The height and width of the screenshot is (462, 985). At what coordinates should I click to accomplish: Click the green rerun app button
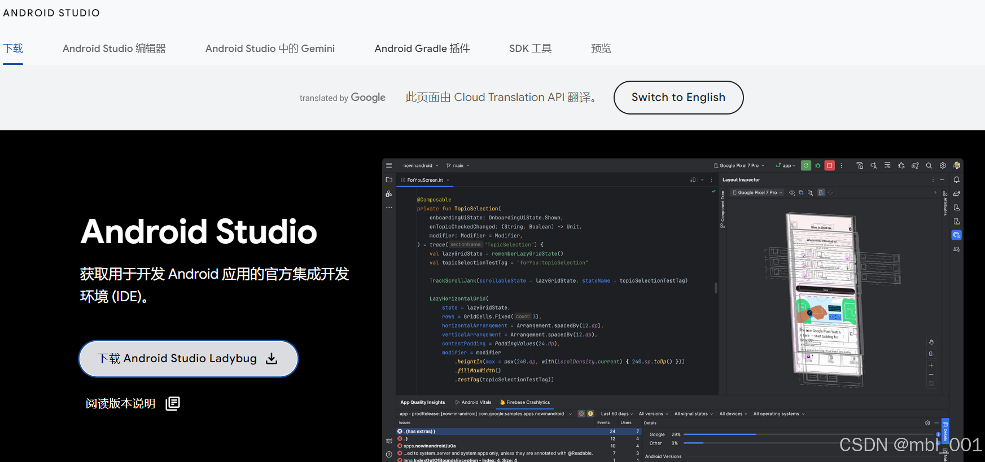(x=806, y=165)
